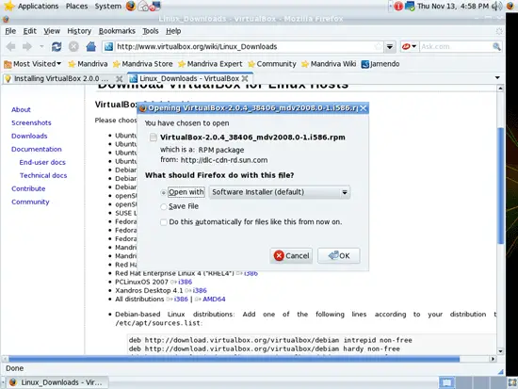
Task: Click the browser Forward arrow
Action: [x=27, y=46]
